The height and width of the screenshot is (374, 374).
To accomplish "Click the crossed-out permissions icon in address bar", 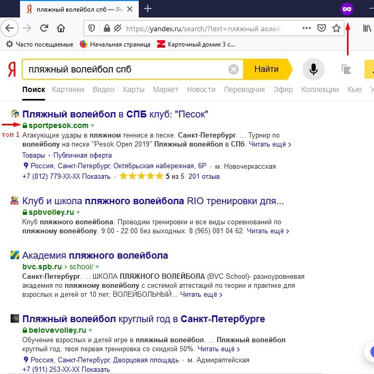I will (x=117, y=29).
